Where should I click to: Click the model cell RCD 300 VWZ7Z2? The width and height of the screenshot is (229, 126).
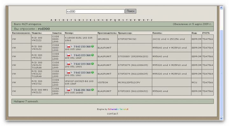pyautogui.click(x=41, y=82)
